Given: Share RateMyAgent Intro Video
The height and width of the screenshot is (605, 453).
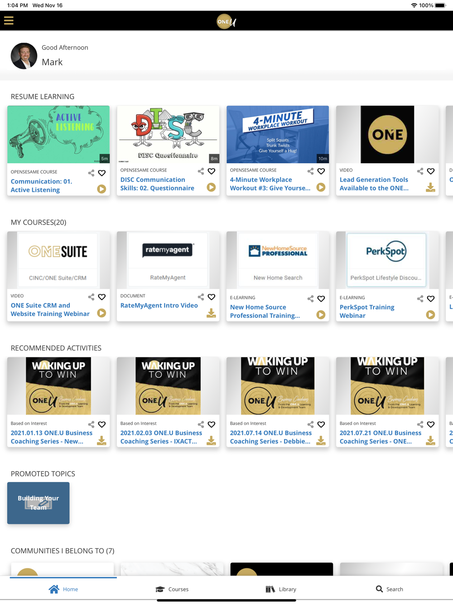Looking at the screenshot, I should click(201, 297).
